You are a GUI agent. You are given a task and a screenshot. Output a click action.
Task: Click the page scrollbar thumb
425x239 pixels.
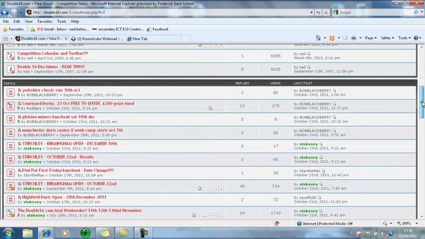[422, 102]
